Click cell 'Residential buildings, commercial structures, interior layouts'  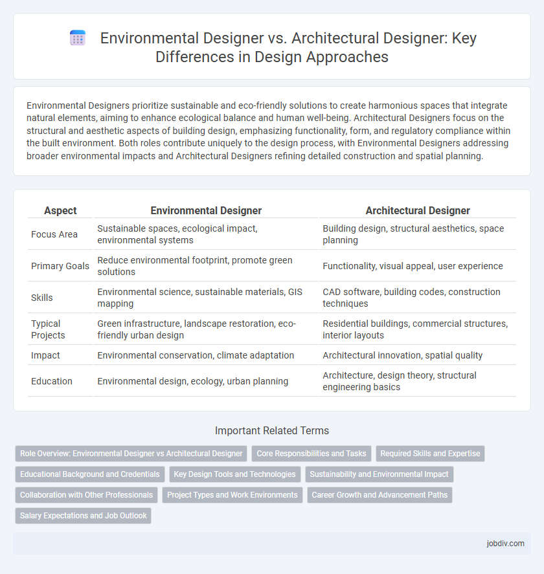click(x=418, y=329)
